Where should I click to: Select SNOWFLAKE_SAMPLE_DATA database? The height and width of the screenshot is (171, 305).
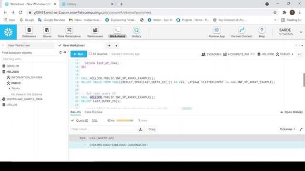tap(24, 99)
